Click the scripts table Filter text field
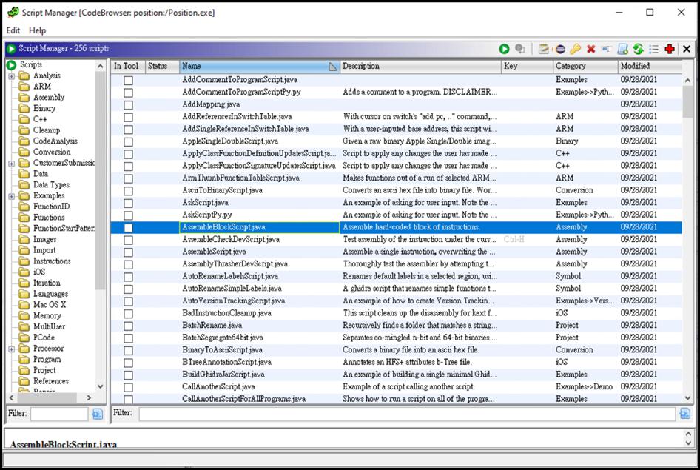This screenshot has height=470, width=700. 407,414
